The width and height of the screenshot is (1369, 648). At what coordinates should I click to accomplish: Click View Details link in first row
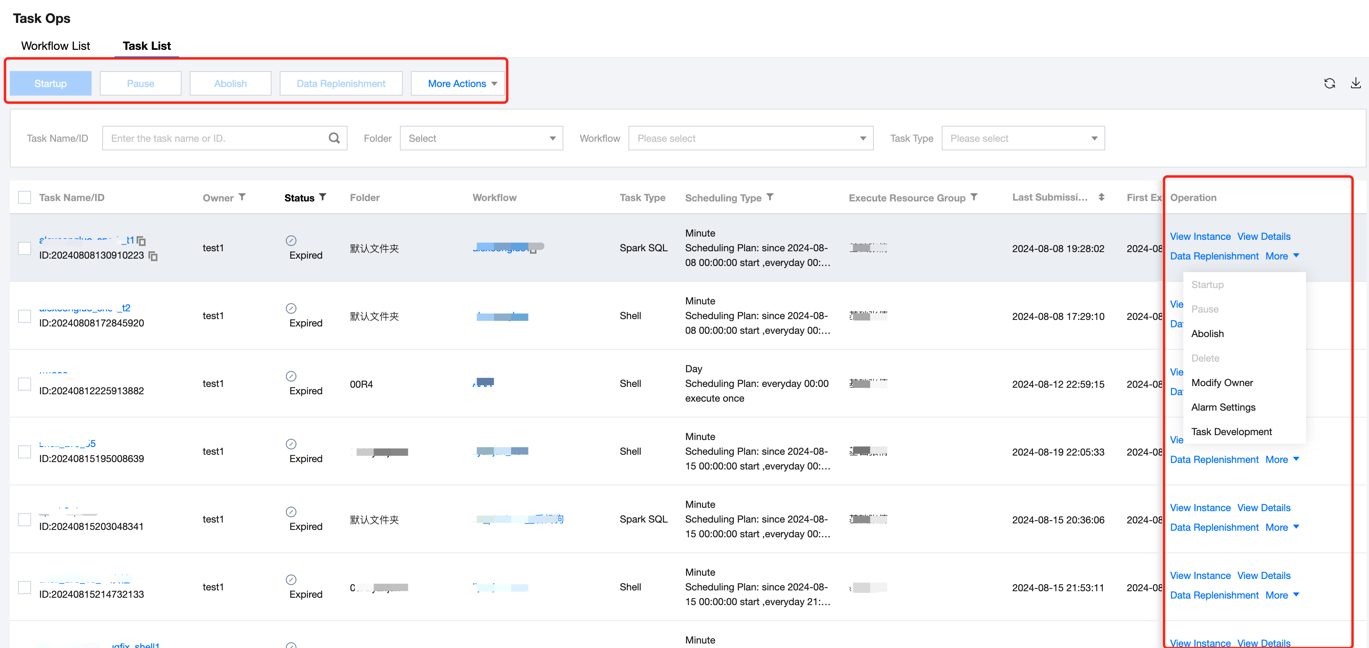pos(1263,236)
